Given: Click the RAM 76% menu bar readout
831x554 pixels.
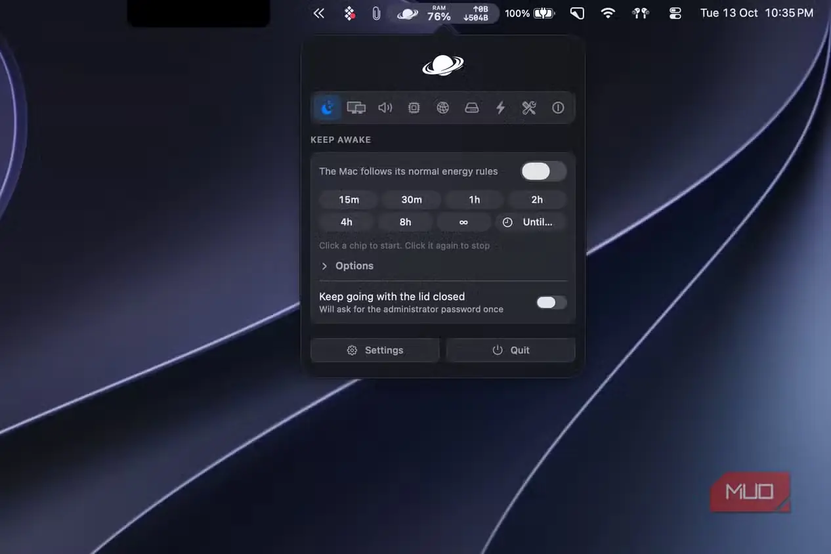Looking at the screenshot, I should point(439,13).
